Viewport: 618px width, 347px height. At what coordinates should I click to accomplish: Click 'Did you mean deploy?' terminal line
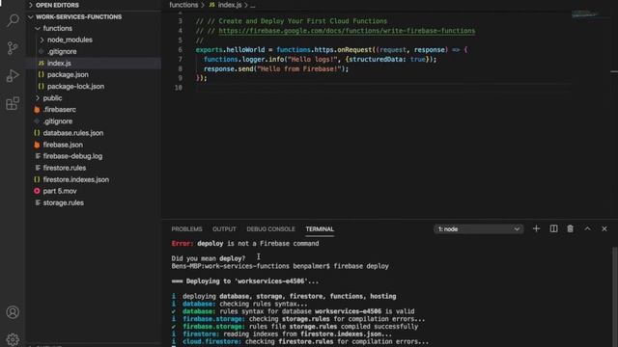coord(209,258)
